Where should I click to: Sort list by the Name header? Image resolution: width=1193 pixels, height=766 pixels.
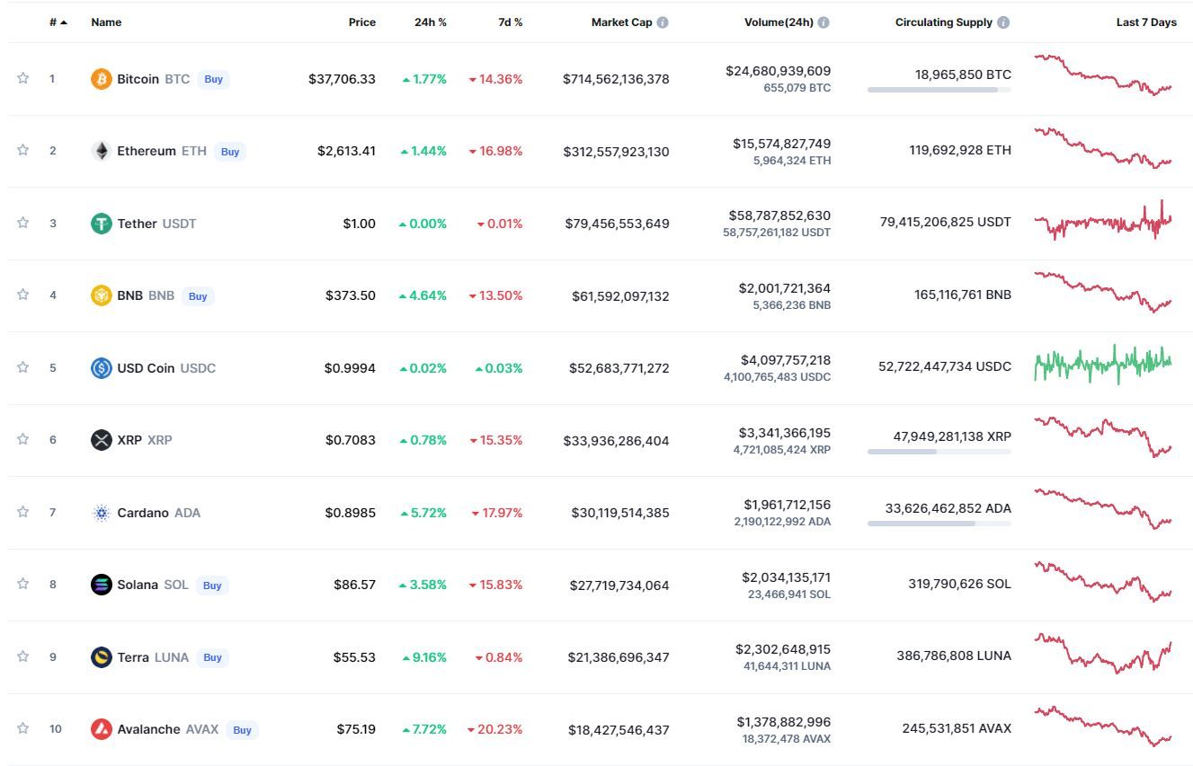(x=106, y=22)
